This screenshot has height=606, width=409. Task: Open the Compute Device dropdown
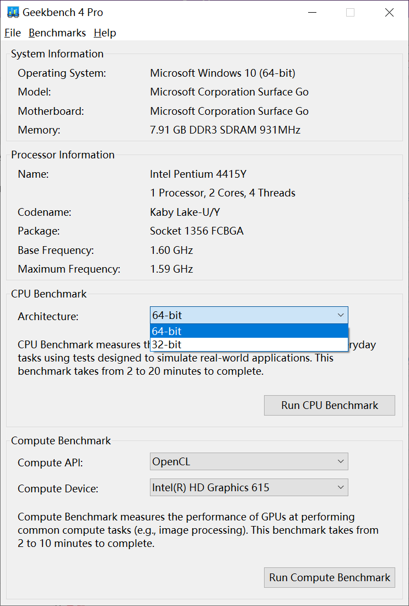(249, 487)
